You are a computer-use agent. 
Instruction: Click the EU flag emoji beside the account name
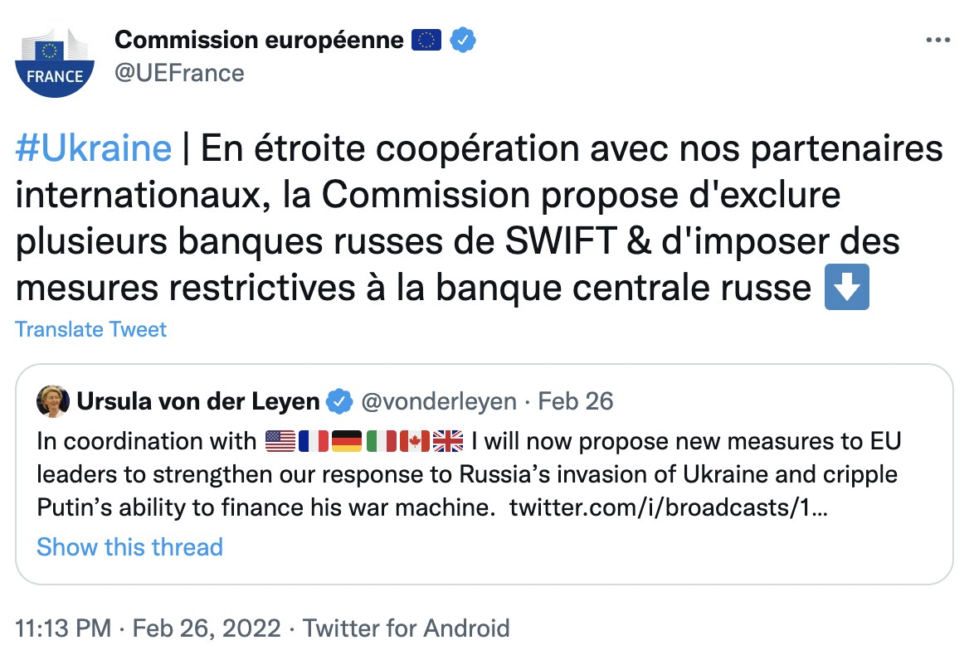point(426,40)
